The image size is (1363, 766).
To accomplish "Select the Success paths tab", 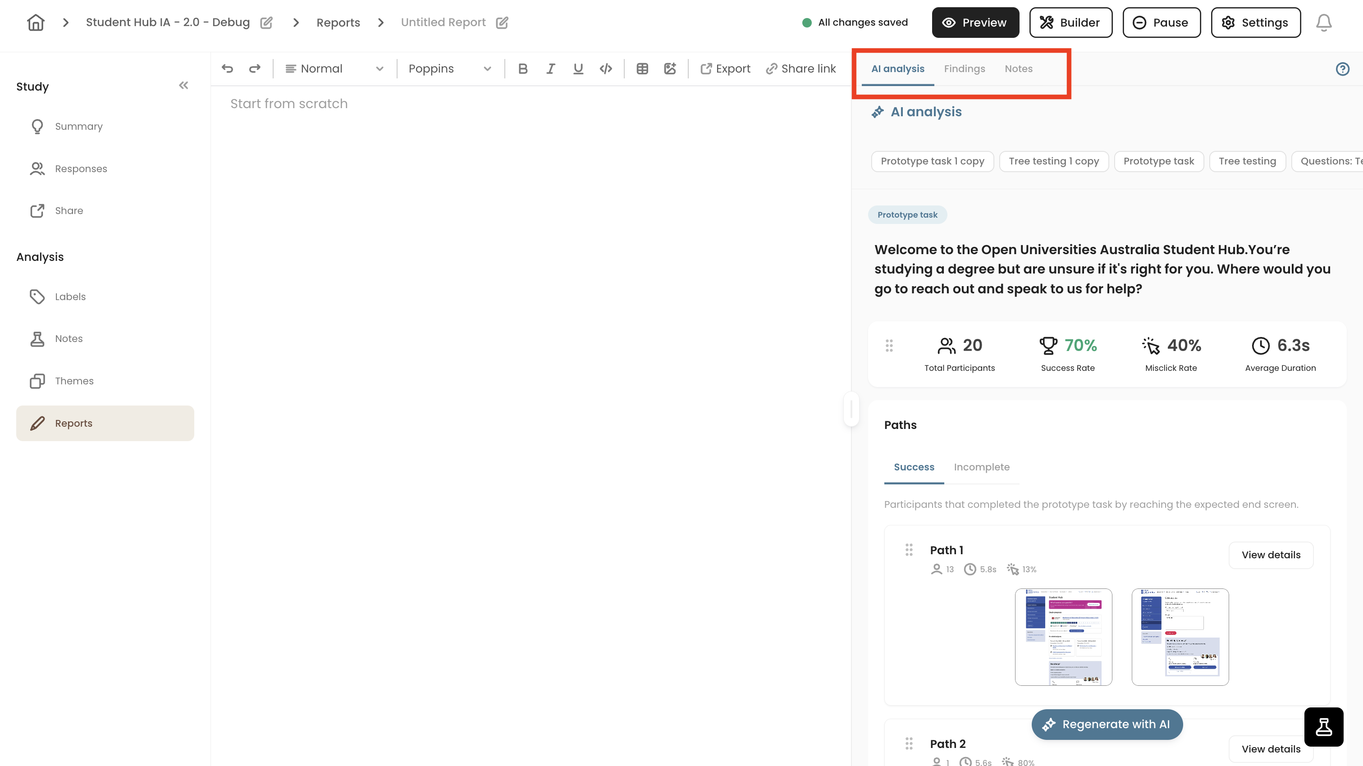I will 914,467.
